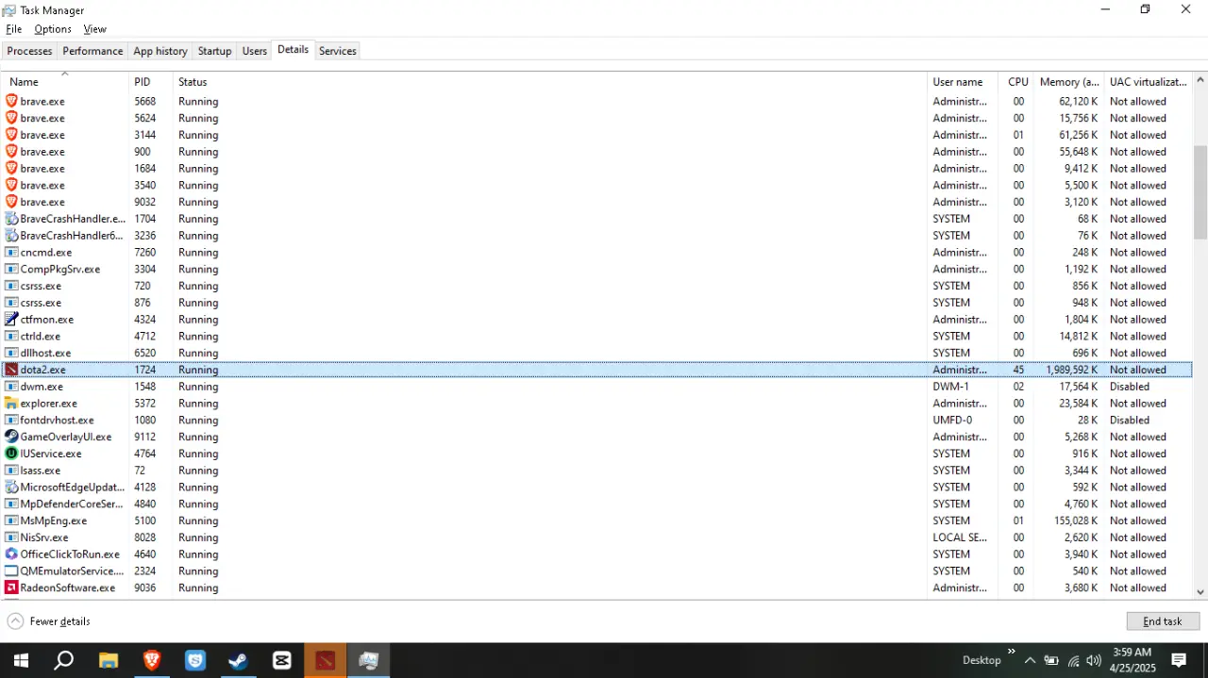Click the Task Manager taskbar icon
This screenshot has height=678, width=1208.
click(368, 660)
